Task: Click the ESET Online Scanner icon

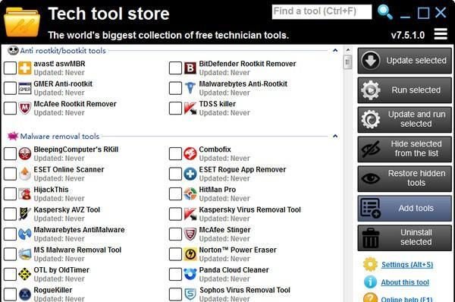Action: pyautogui.click(x=25, y=174)
